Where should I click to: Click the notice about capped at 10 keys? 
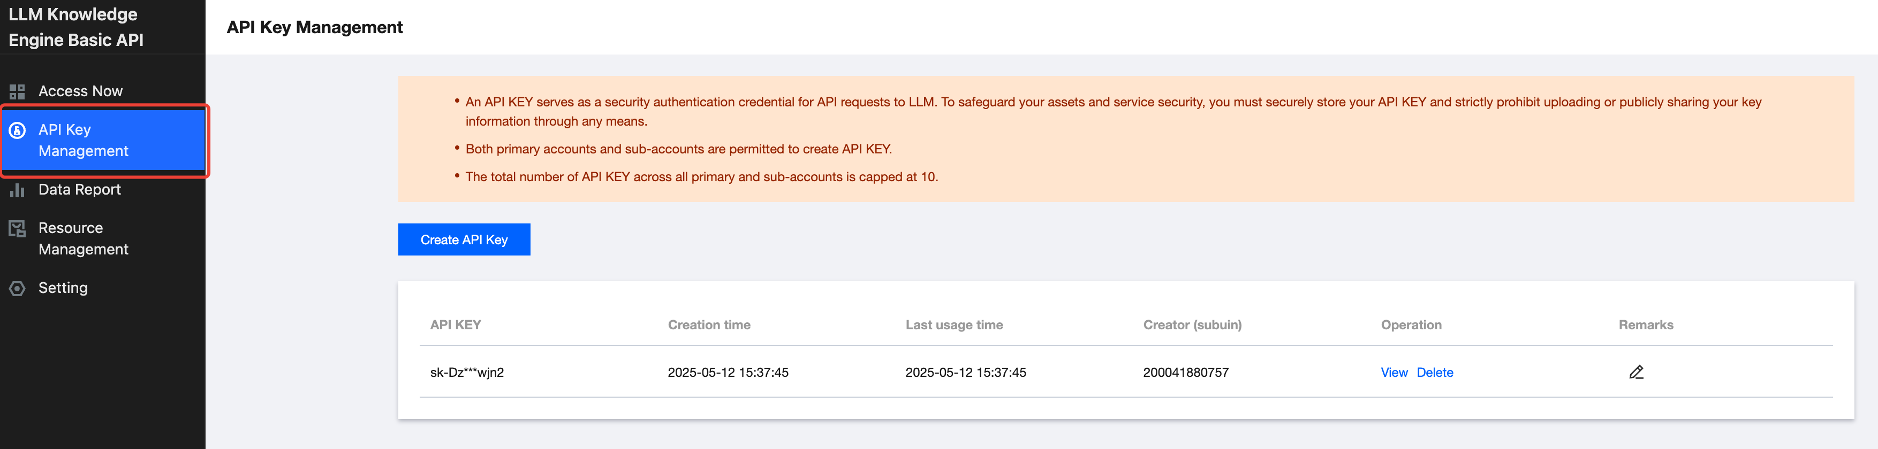(701, 177)
